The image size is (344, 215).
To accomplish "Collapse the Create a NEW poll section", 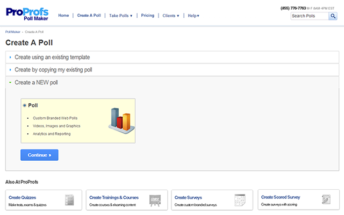I will click(x=36, y=83).
